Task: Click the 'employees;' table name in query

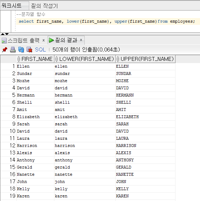Action: tap(182, 21)
